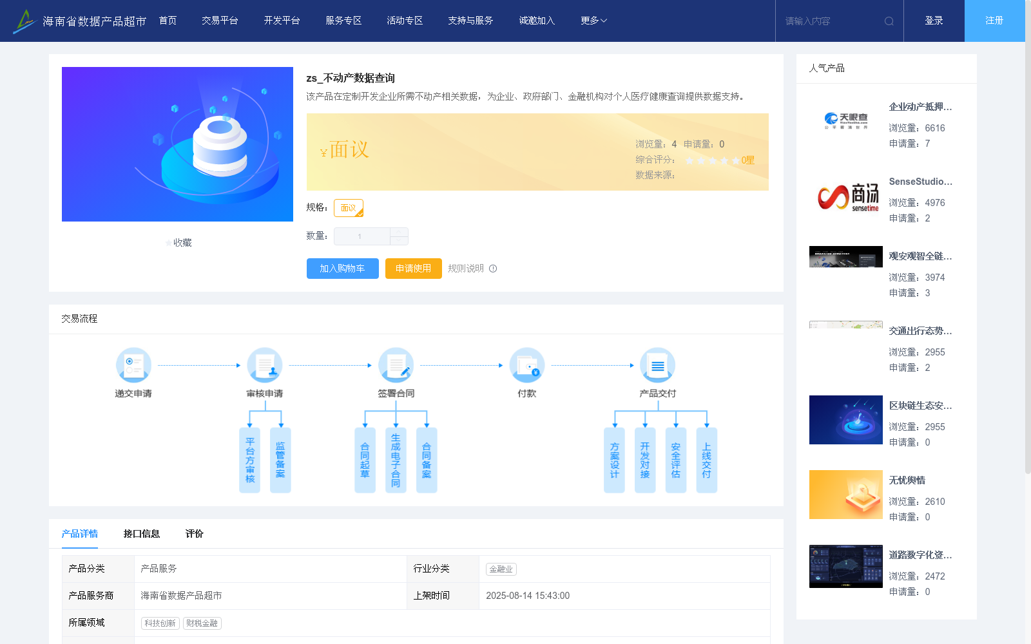Click the site logo icon in header
The height and width of the screenshot is (644, 1031).
24,21
